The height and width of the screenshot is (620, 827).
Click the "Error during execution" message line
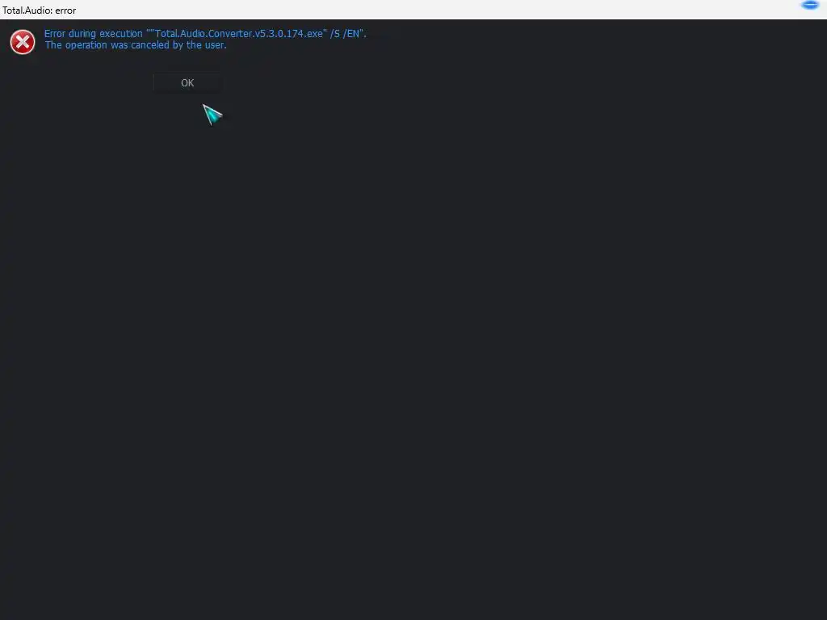coord(205,34)
